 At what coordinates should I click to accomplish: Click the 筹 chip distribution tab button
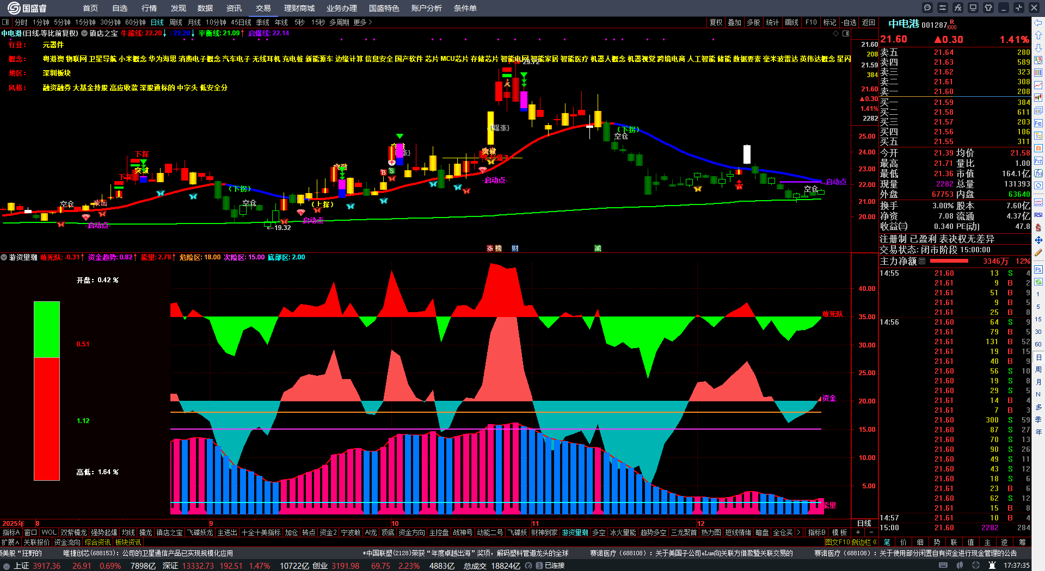[x=1022, y=542]
